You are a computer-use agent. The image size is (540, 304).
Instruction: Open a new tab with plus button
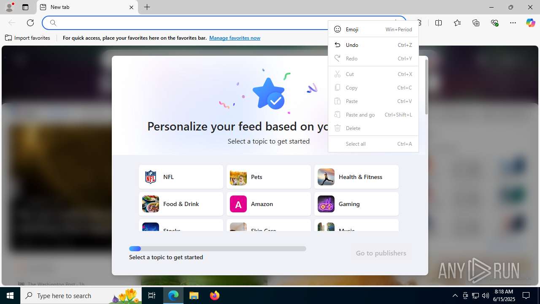click(x=147, y=7)
